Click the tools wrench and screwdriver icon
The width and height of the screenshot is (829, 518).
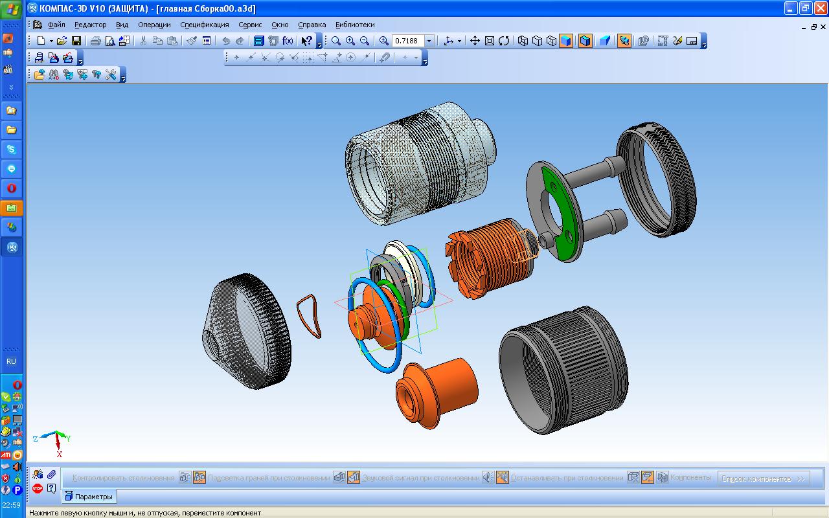click(x=111, y=74)
